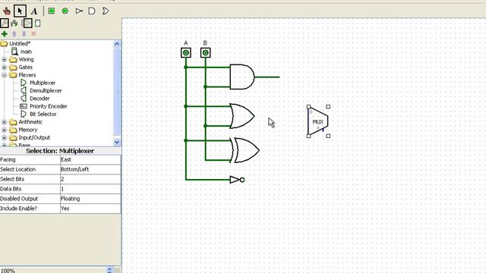The image size is (486, 273).
Task: Click the explorer scrollbar down arrow
Action: (117, 142)
